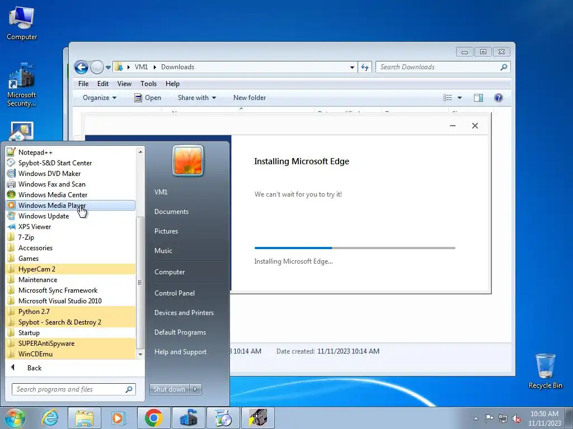Open Google Chrome from the taskbar
Screen dimensions: 573x429
click(x=153, y=418)
